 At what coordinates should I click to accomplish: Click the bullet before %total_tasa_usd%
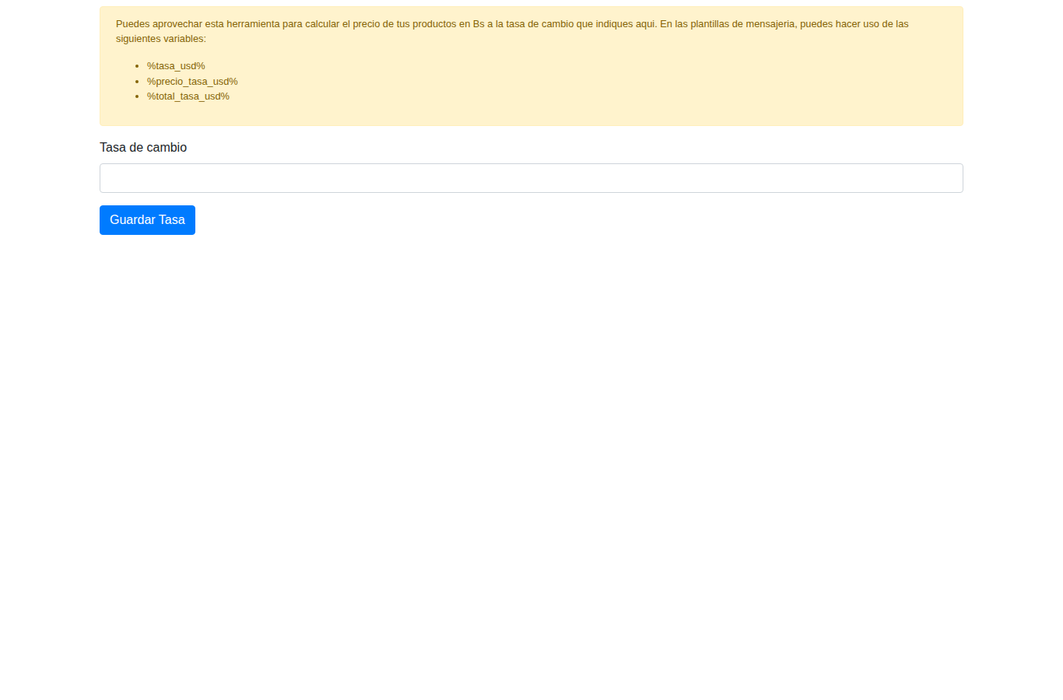click(x=137, y=96)
